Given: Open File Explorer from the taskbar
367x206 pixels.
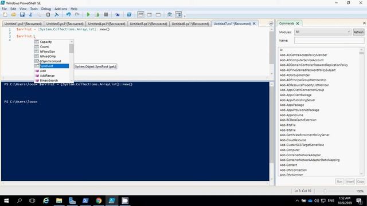Looking at the screenshot, I should tap(59, 201).
